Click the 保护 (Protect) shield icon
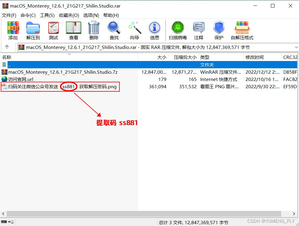This screenshot has height=226, width=299. click(219, 28)
